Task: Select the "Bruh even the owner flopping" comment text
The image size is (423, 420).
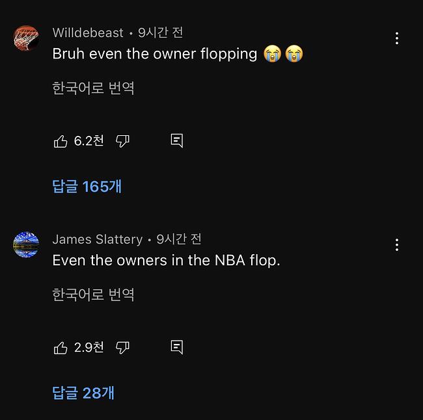Action: tap(154, 54)
